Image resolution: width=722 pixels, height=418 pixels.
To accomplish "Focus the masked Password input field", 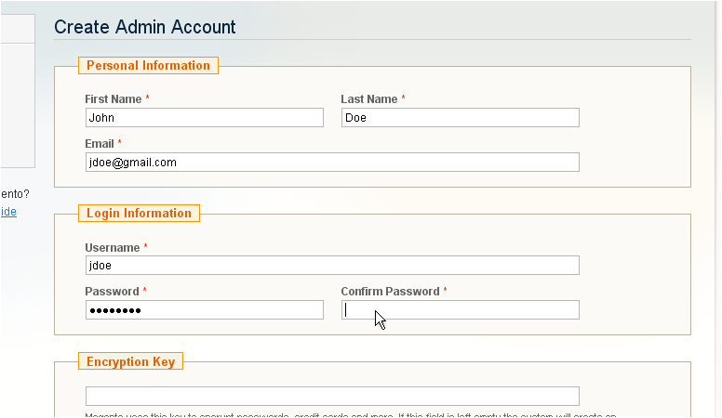I will click(204, 310).
